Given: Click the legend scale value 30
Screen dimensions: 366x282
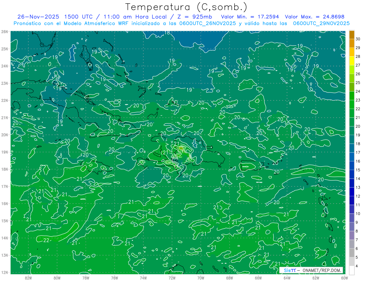Looking at the screenshot, I should point(358,39).
